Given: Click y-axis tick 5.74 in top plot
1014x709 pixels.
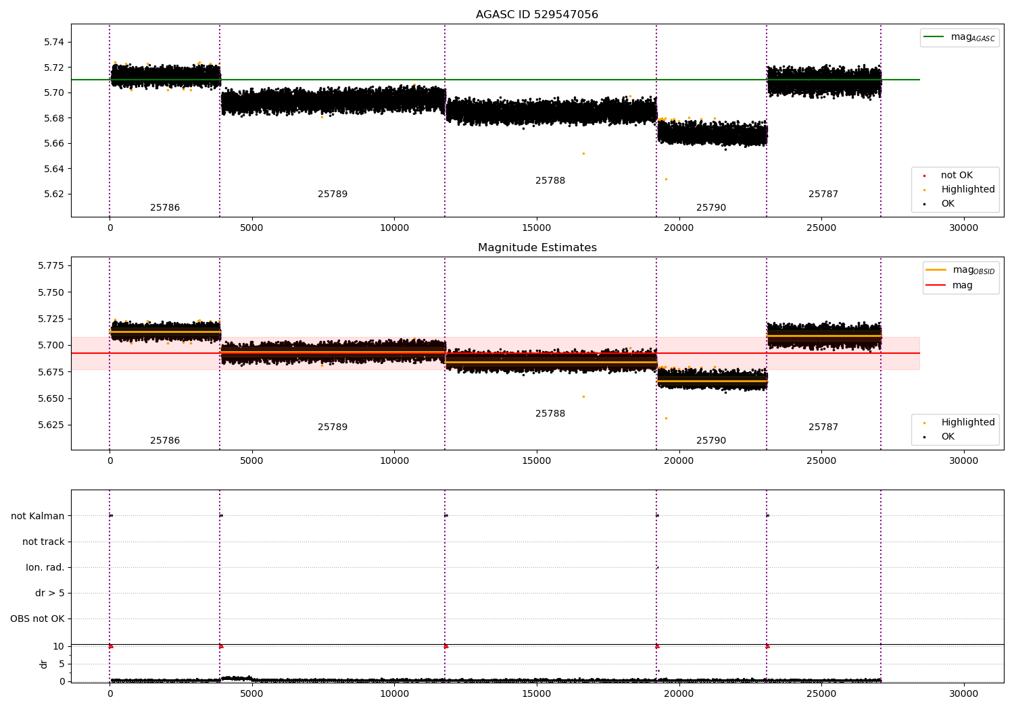Looking at the screenshot, I should (53, 42).
